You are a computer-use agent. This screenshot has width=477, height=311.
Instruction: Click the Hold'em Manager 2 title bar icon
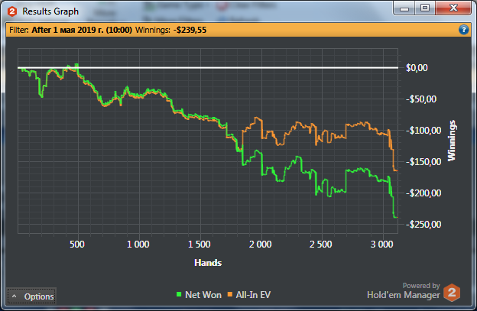(12, 11)
